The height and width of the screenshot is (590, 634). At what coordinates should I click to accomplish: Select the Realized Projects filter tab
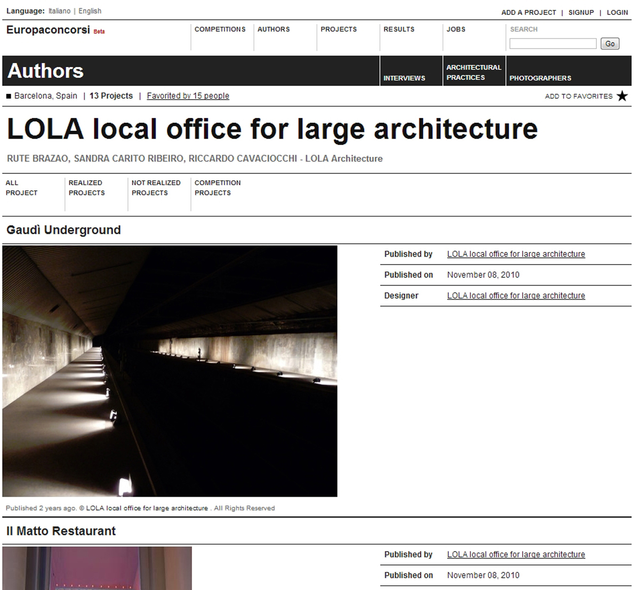(86, 188)
